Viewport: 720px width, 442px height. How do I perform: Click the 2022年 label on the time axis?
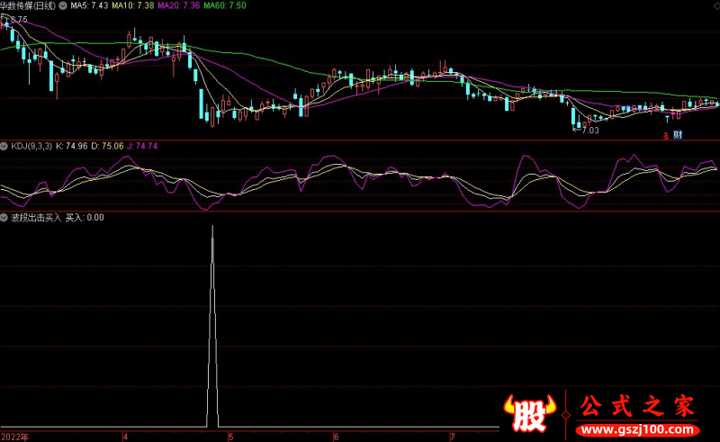(x=15, y=437)
